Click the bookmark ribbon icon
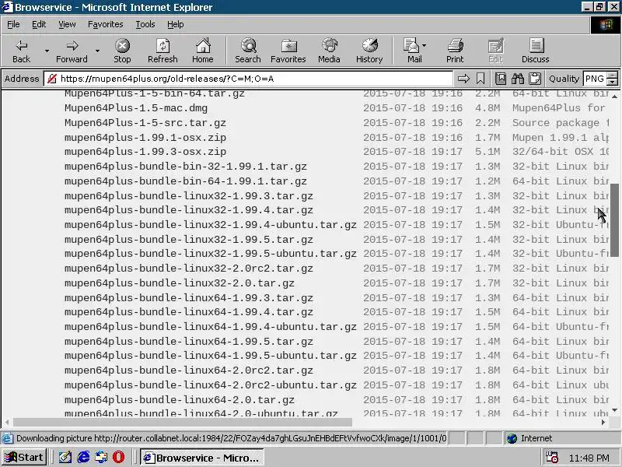This screenshot has height=467, width=622. (480, 79)
